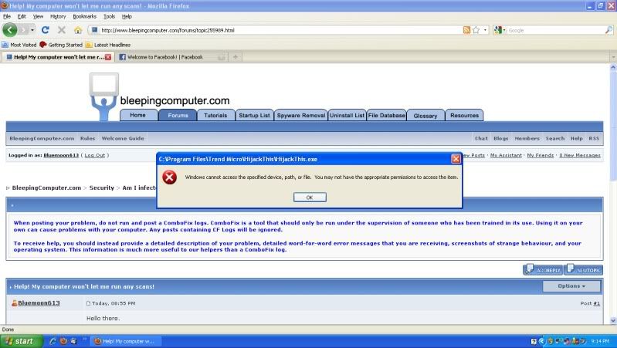Open the Startup List tab
617x348 pixels.
[254, 115]
